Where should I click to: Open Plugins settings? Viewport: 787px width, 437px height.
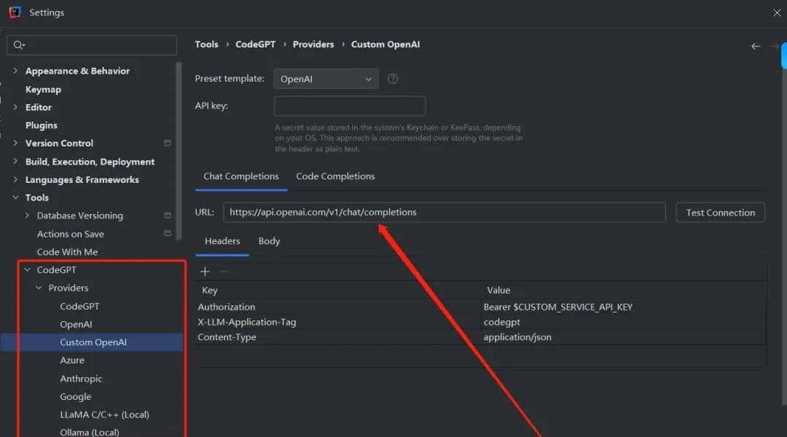click(41, 125)
